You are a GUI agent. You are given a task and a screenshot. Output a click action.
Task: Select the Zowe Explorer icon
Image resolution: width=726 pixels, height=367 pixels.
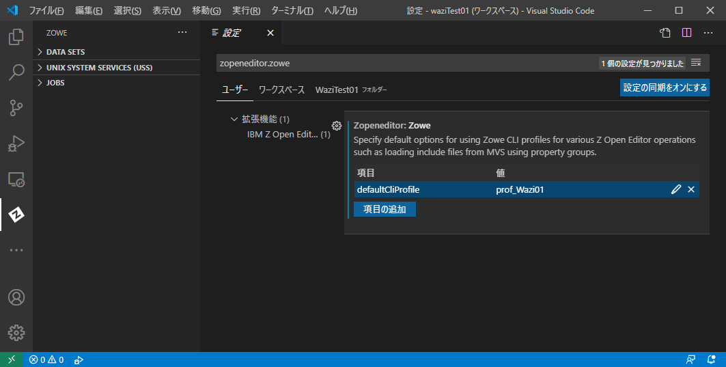click(16, 215)
